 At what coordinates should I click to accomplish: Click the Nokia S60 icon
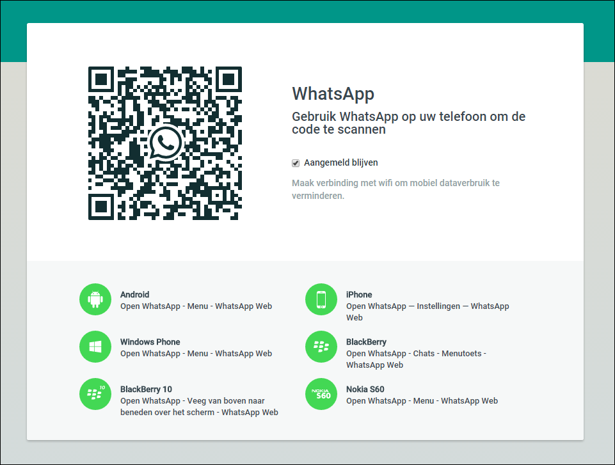click(321, 394)
